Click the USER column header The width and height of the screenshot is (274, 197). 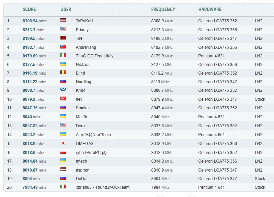tap(66, 9)
